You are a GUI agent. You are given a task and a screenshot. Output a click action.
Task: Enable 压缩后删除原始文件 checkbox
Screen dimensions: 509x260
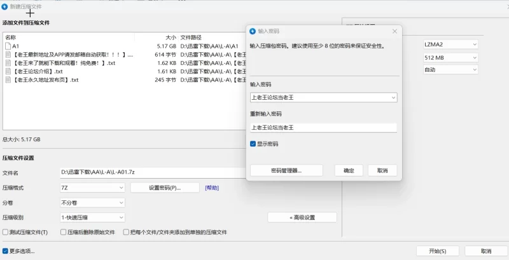pos(63,233)
